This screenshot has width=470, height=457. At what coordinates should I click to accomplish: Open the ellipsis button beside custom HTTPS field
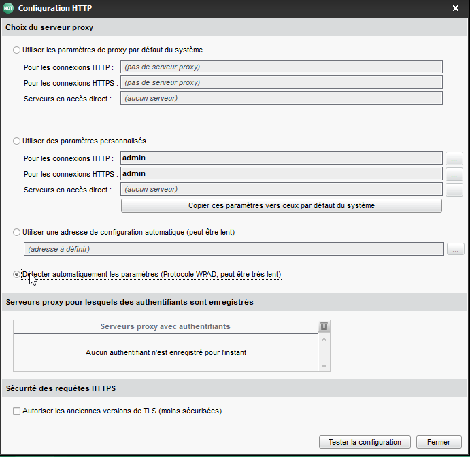tap(454, 174)
